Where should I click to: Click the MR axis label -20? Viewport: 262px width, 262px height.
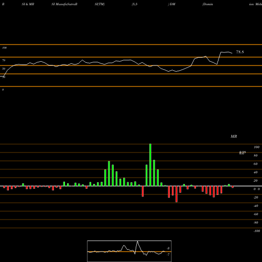click(256, 198)
